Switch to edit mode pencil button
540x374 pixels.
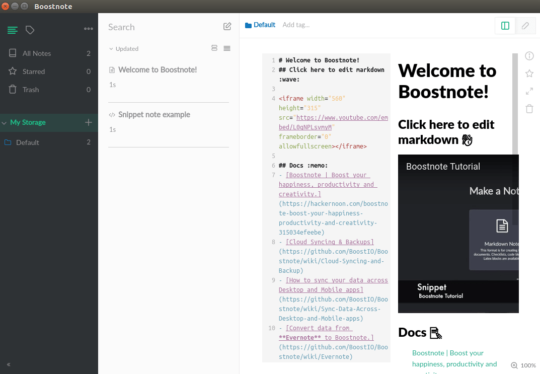525,26
